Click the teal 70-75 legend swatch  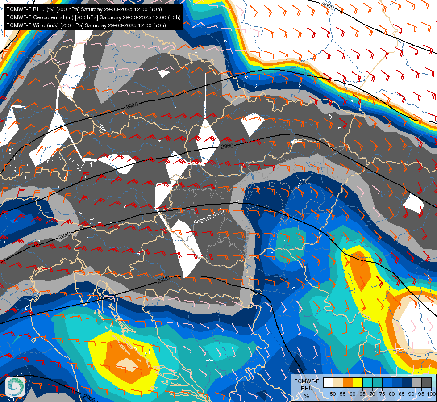(377, 382)
